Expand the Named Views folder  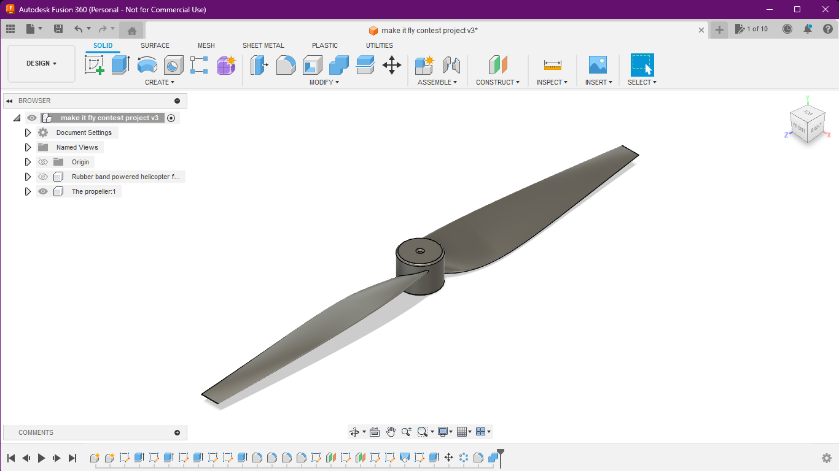[28, 147]
